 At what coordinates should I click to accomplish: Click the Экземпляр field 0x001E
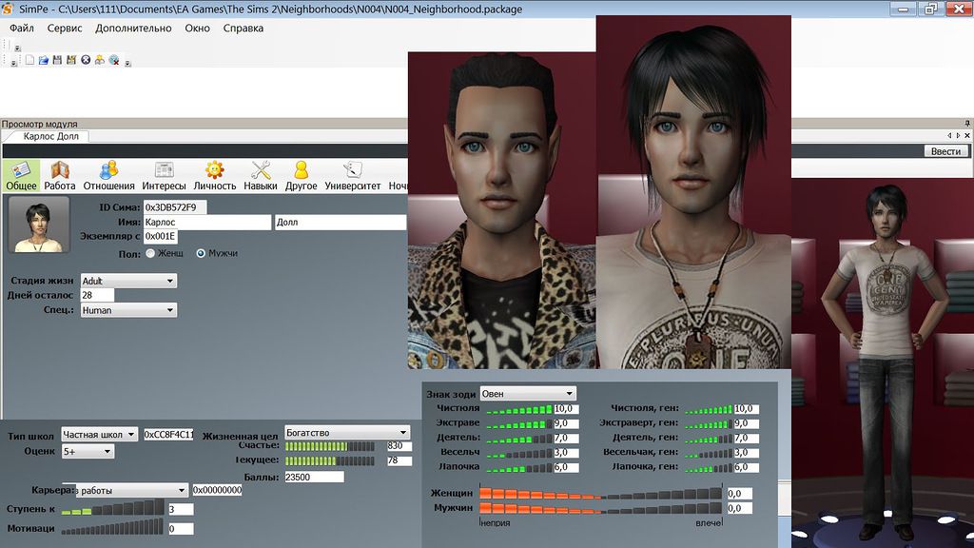(x=160, y=236)
